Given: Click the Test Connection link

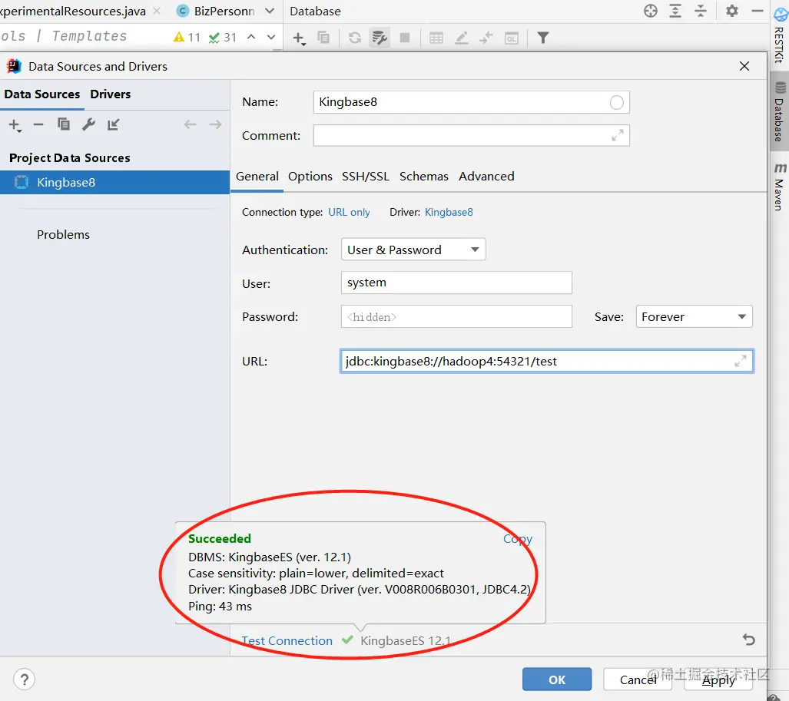Looking at the screenshot, I should click(287, 640).
